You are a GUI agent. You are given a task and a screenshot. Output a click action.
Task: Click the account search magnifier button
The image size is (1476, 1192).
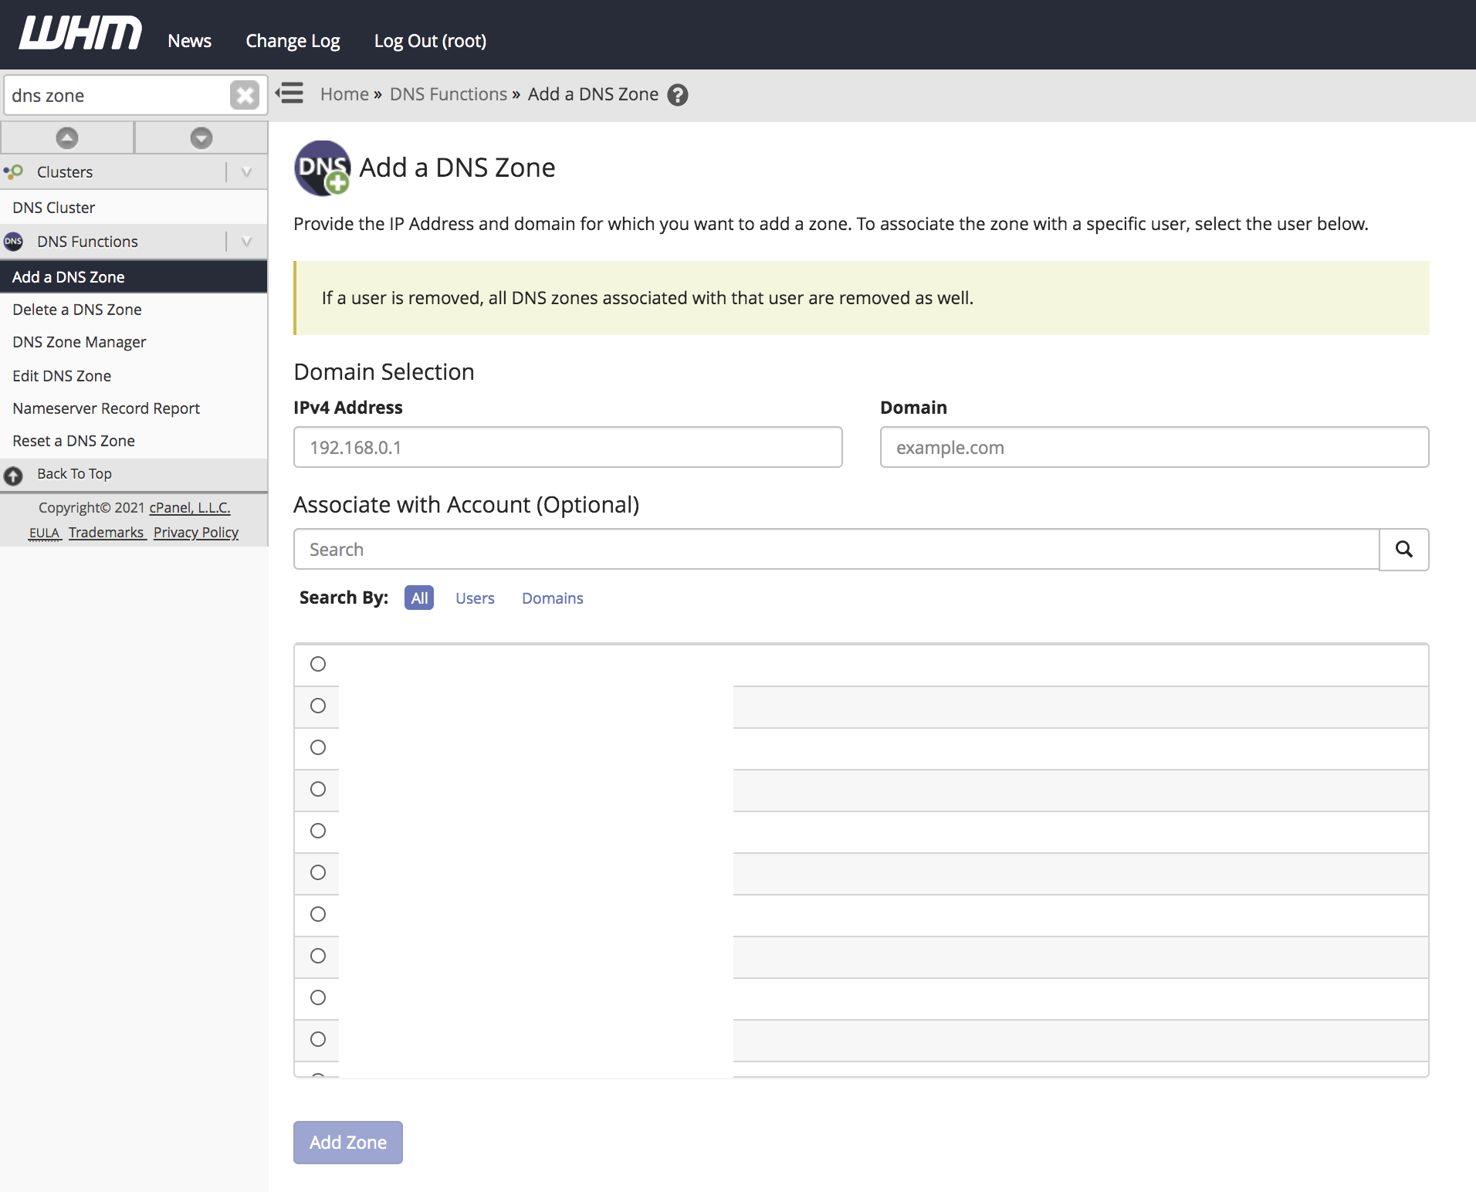point(1403,549)
